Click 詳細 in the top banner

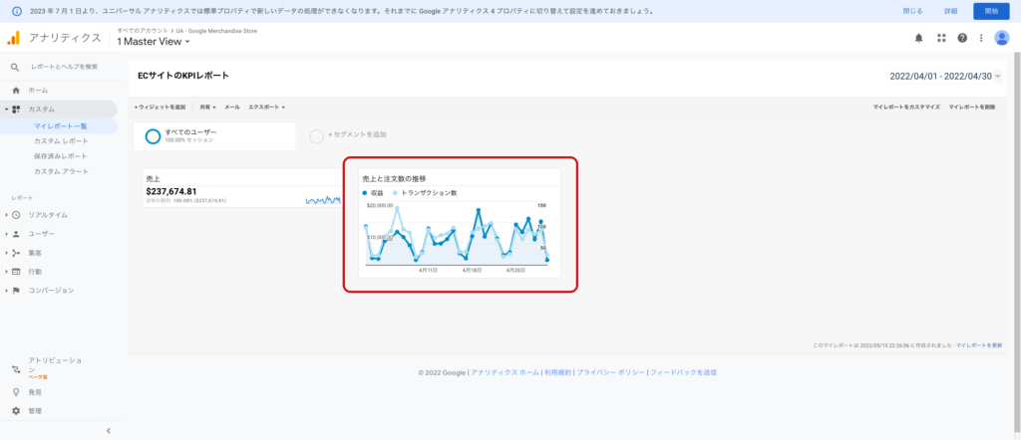[x=950, y=11]
